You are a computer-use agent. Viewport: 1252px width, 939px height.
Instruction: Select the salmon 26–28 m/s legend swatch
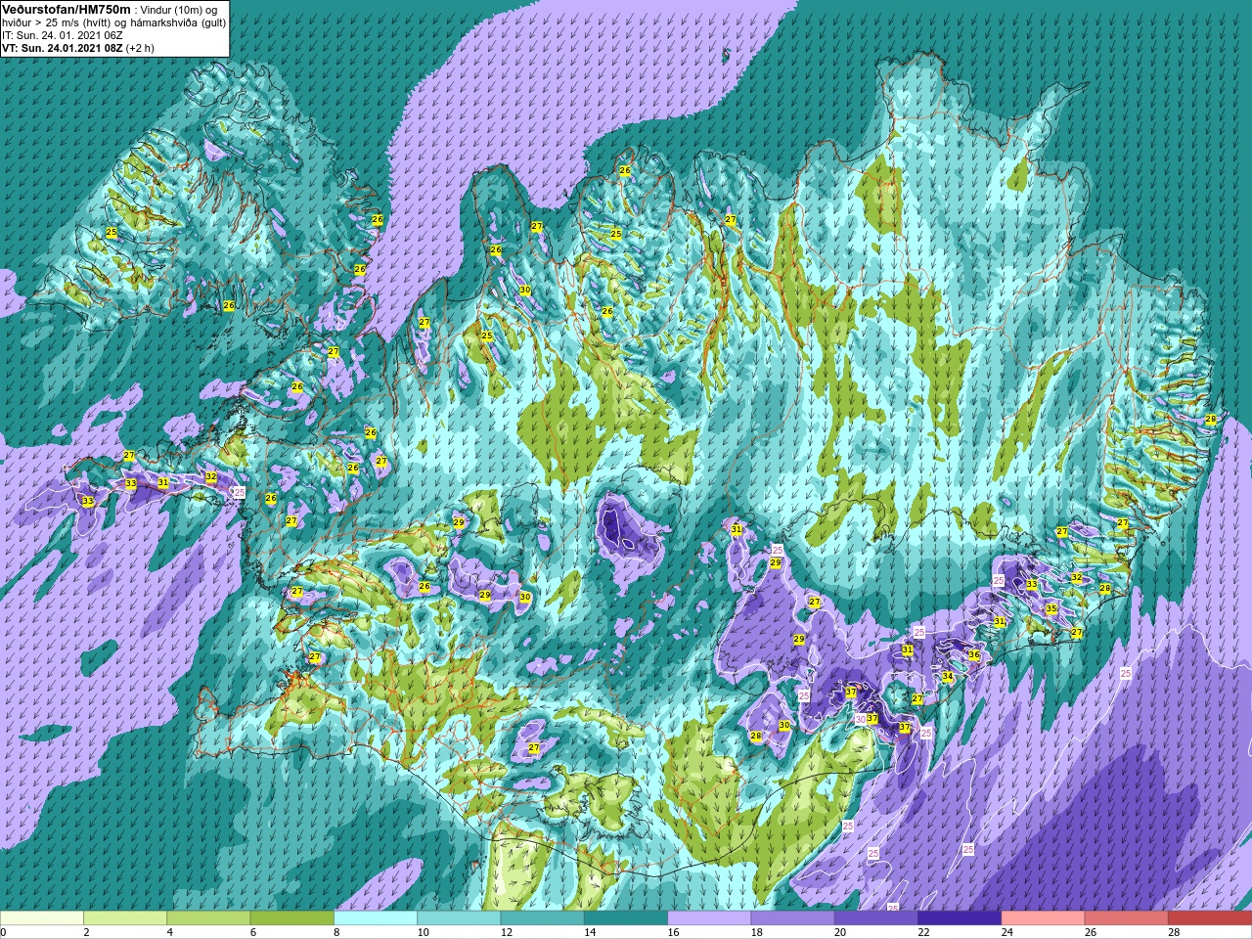(1126, 918)
